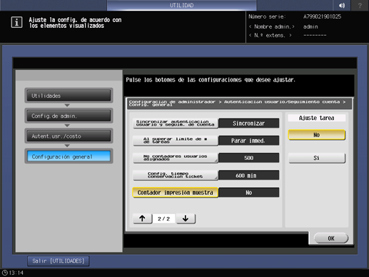Open Sincronizar autenticación usuario setting
The image size is (369, 277).
point(176,124)
